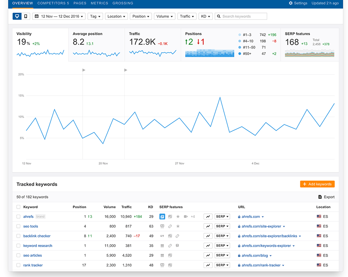Image resolution: width=348 pixels, height=277 pixels.
Task: Open the ahrefs.com/rank-tracker URL link
Action: coord(261,265)
